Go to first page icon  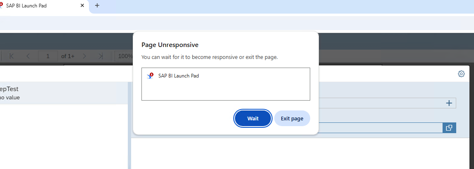point(12,56)
